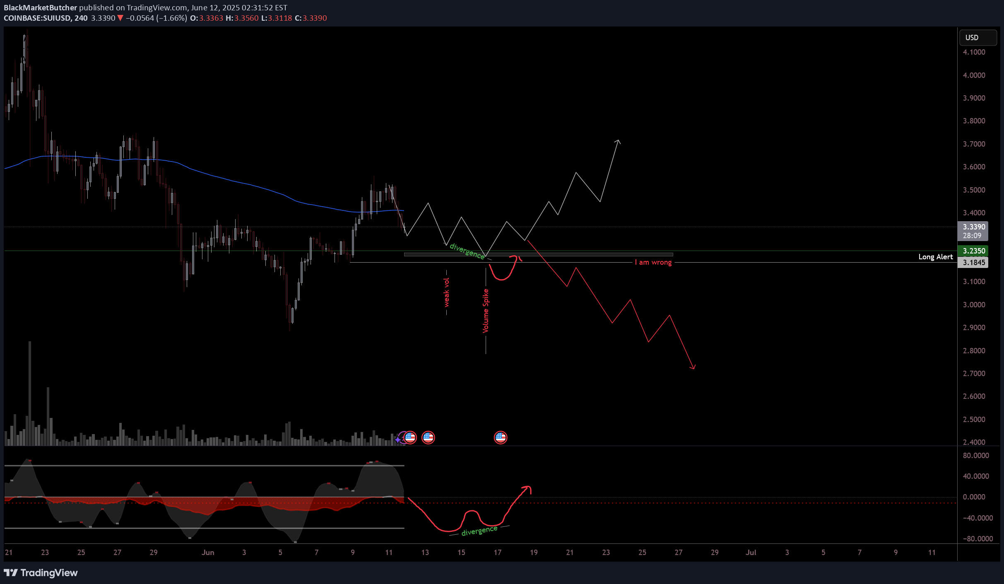
Task: Click the red curved arrow tip in oscillator
Action: [528, 488]
